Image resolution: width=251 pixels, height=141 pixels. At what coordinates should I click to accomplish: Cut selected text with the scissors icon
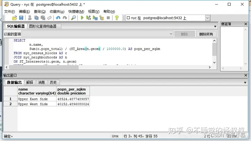[x=30, y=18]
